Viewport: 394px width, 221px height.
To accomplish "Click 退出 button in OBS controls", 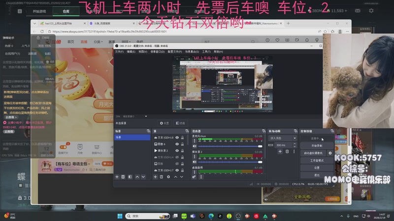I will 317,175.
